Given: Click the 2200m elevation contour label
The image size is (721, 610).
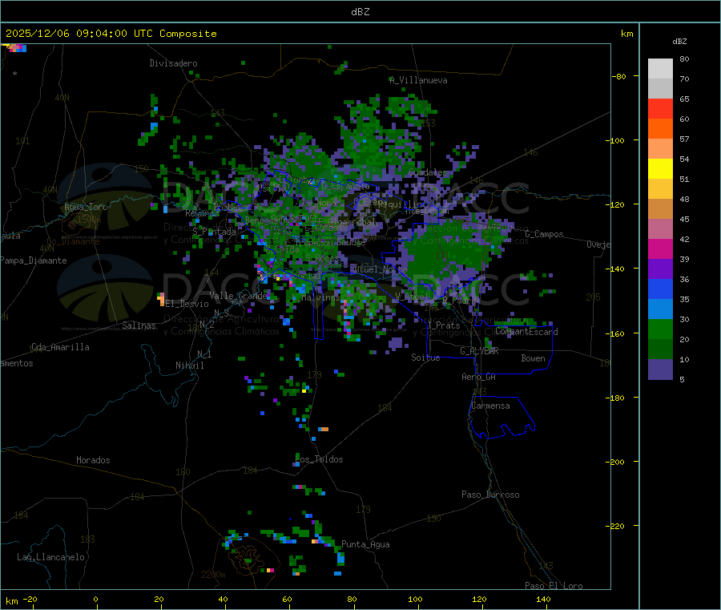Looking at the screenshot, I should (x=213, y=575).
